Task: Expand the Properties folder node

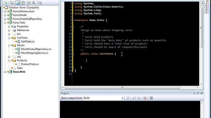Action: [9, 27]
